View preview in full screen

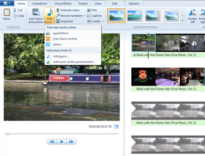coord(116,127)
